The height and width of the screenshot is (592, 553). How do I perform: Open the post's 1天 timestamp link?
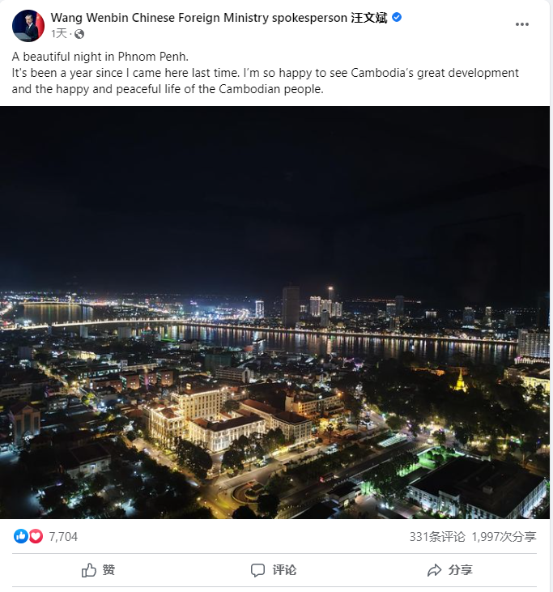pos(59,33)
